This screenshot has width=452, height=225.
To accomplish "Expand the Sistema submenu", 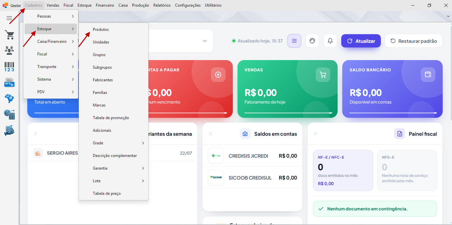I will click(x=51, y=79).
